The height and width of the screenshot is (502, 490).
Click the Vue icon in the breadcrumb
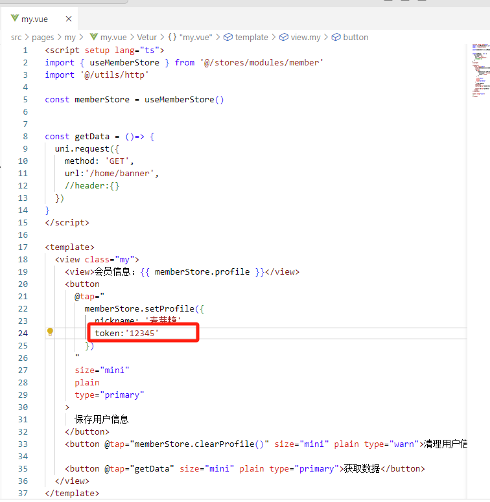point(93,37)
